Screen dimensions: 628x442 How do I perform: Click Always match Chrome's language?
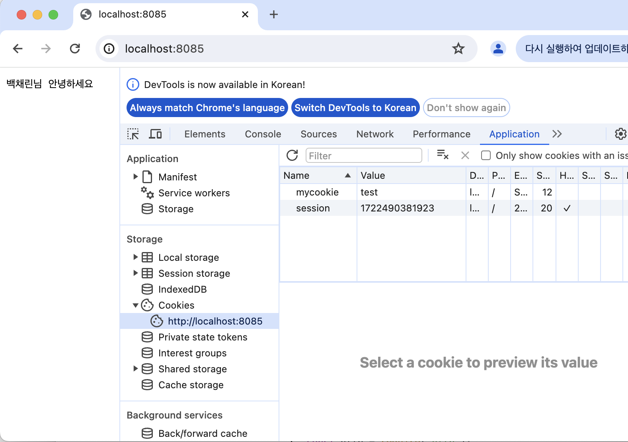click(x=207, y=108)
